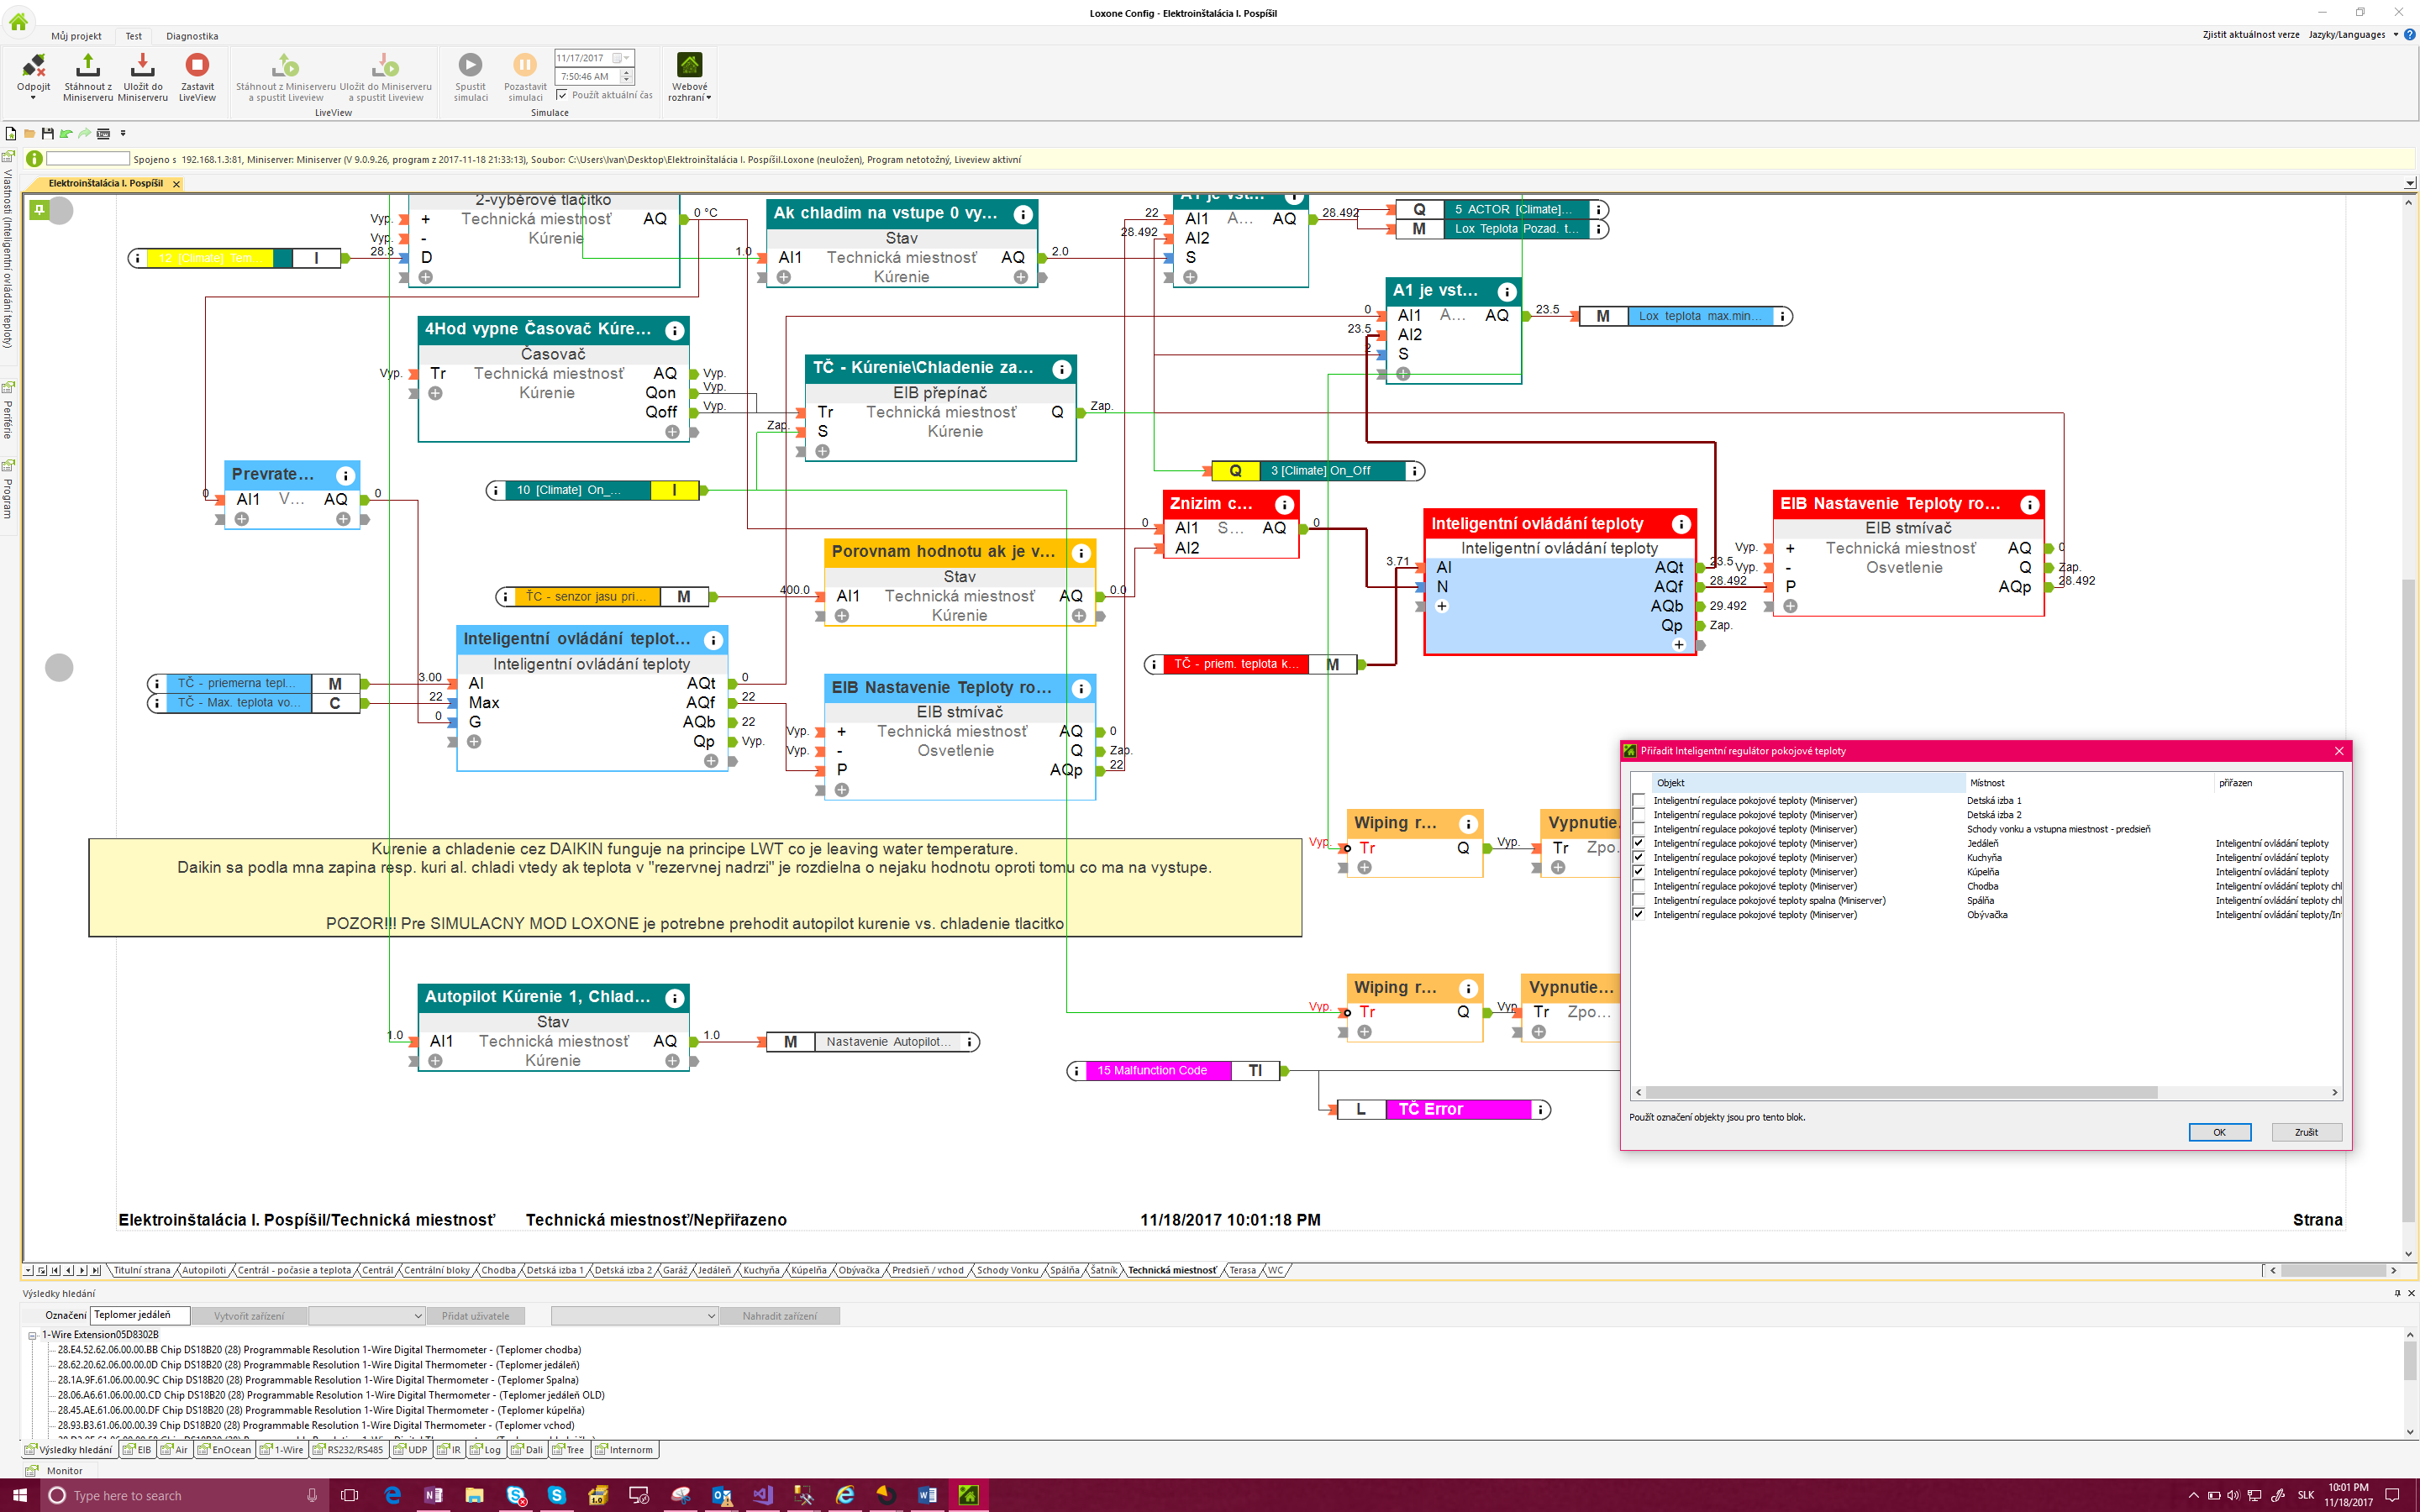Switch to the Kuchyňa page tab
The width and height of the screenshot is (2420, 1512).
[761, 1270]
